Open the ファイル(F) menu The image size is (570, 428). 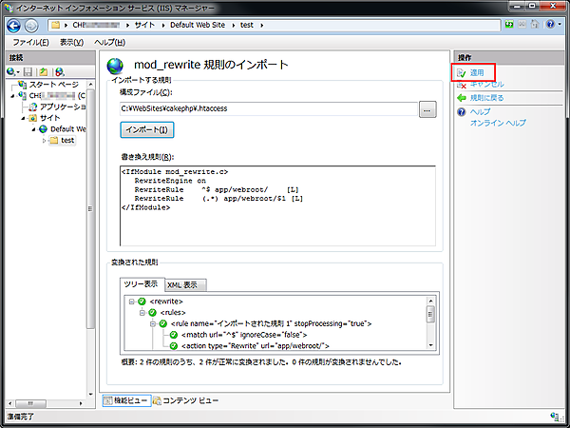point(31,43)
